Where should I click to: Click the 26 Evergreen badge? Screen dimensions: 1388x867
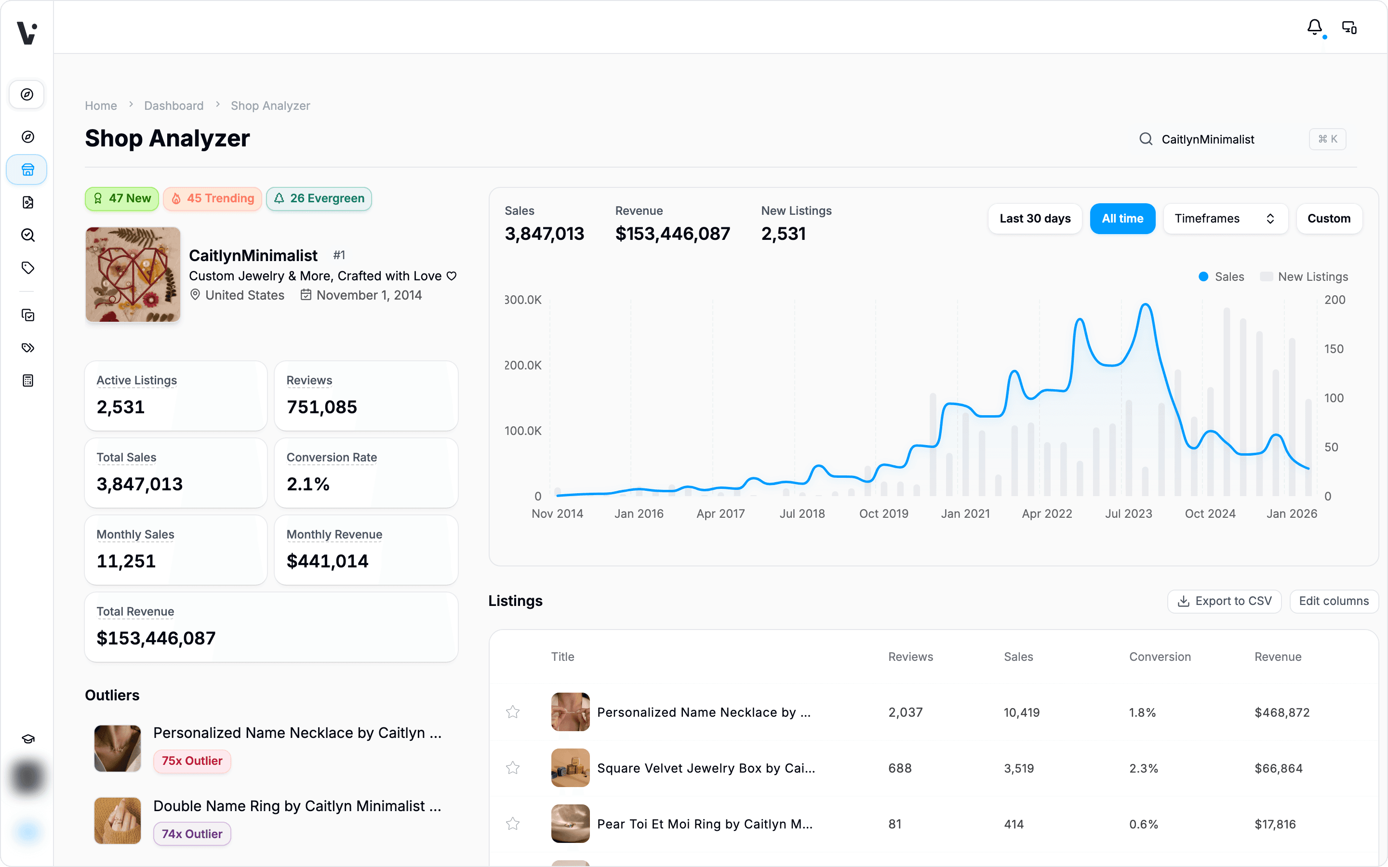[x=319, y=198]
